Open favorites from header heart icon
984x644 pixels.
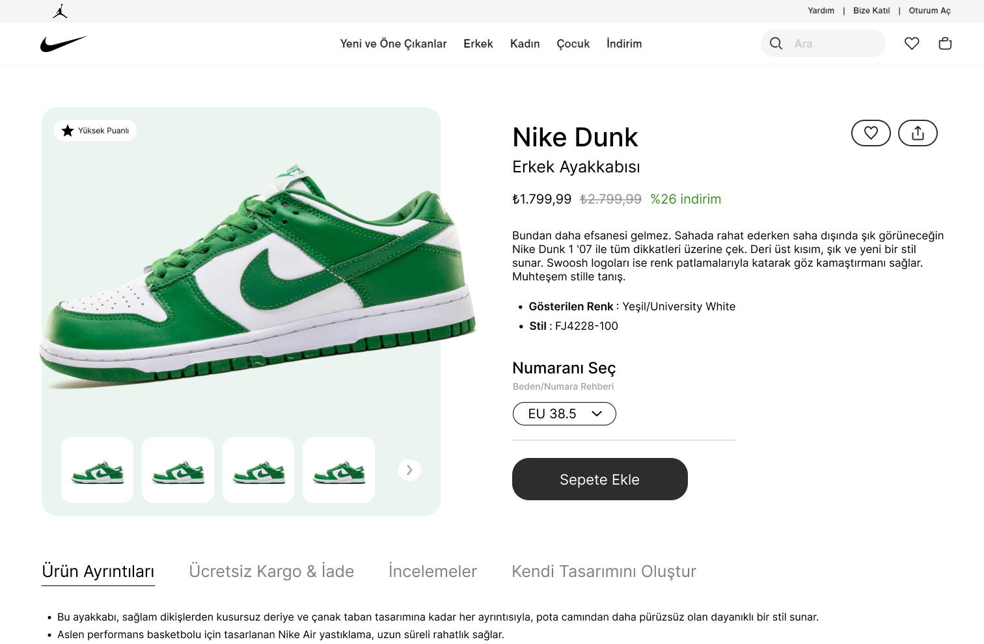coord(912,44)
